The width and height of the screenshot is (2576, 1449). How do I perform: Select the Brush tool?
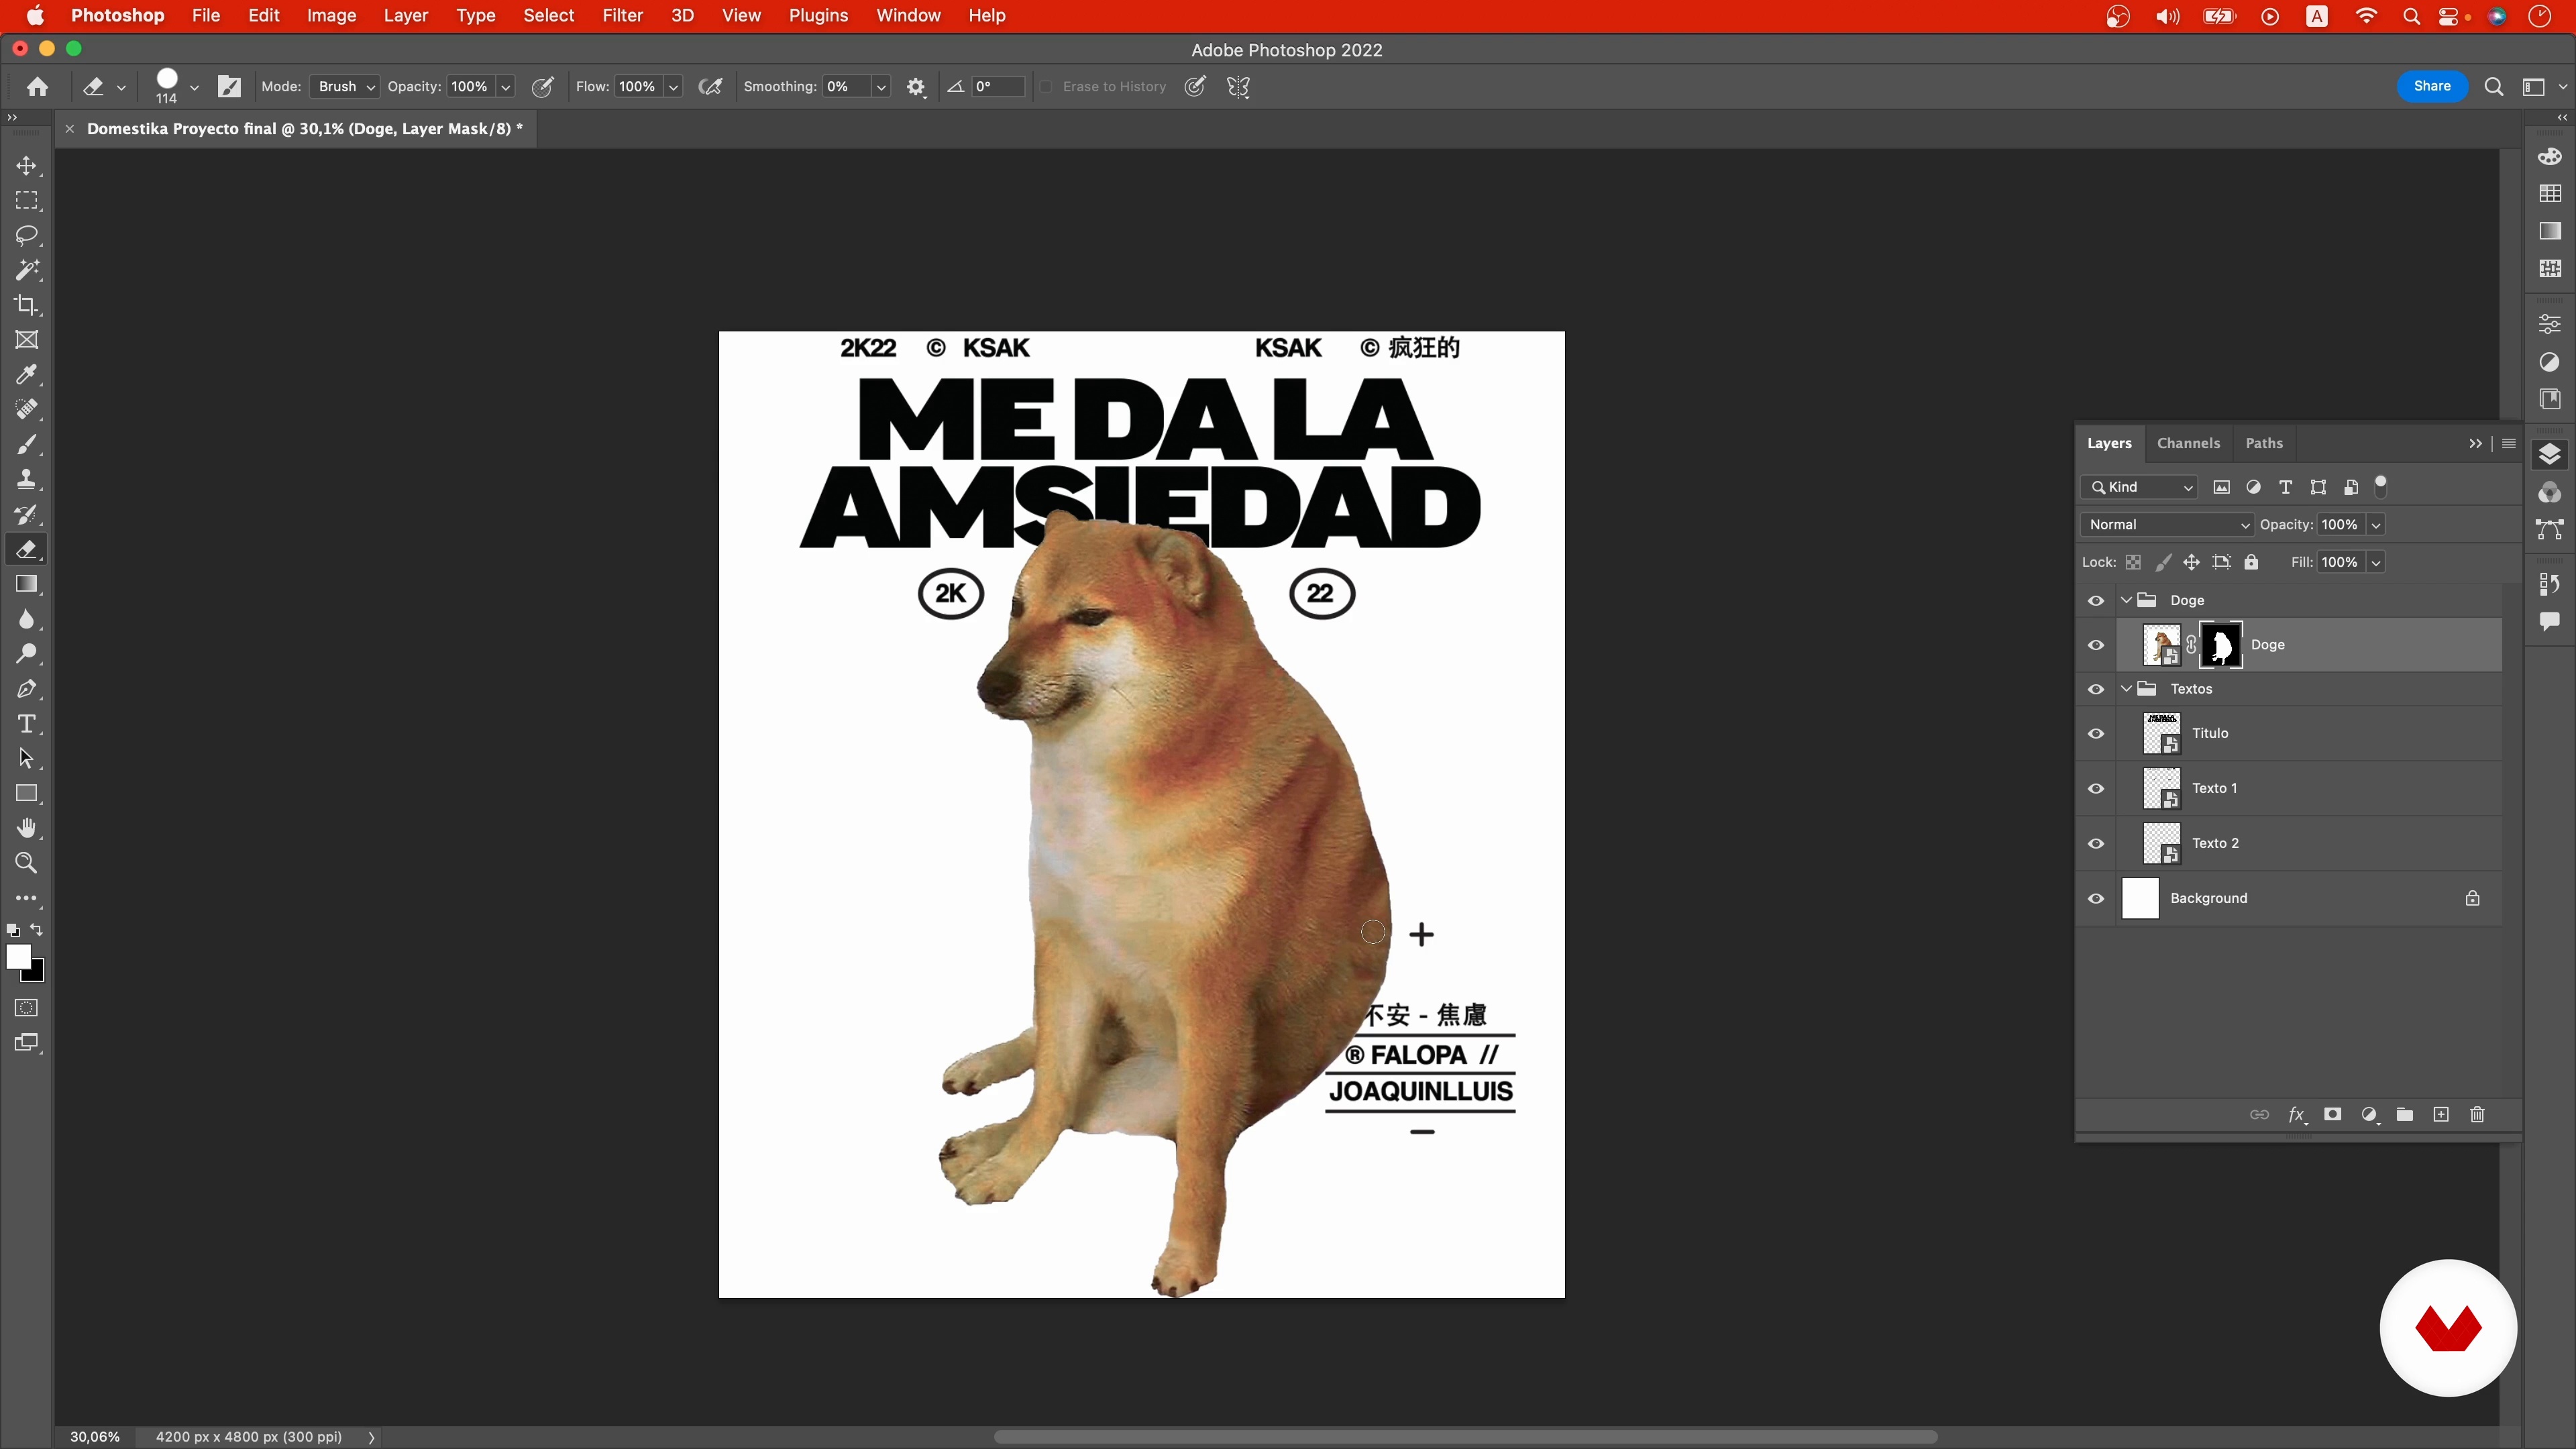tap(27, 445)
